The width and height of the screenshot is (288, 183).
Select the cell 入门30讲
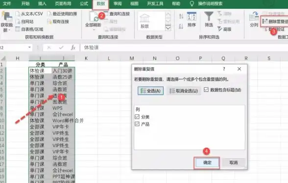63,71
